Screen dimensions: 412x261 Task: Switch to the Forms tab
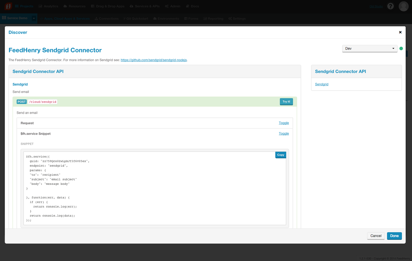(191, 19)
